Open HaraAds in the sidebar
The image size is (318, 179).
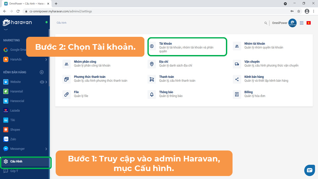point(16,59)
